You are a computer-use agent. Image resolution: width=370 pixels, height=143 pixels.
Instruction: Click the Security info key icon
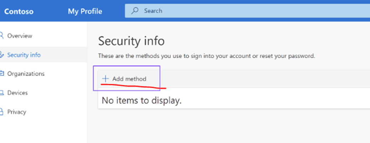(x=1, y=55)
